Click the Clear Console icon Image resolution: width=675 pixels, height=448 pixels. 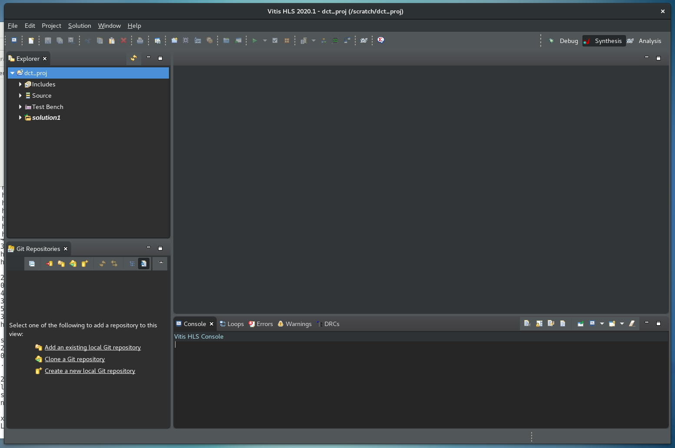pos(527,323)
